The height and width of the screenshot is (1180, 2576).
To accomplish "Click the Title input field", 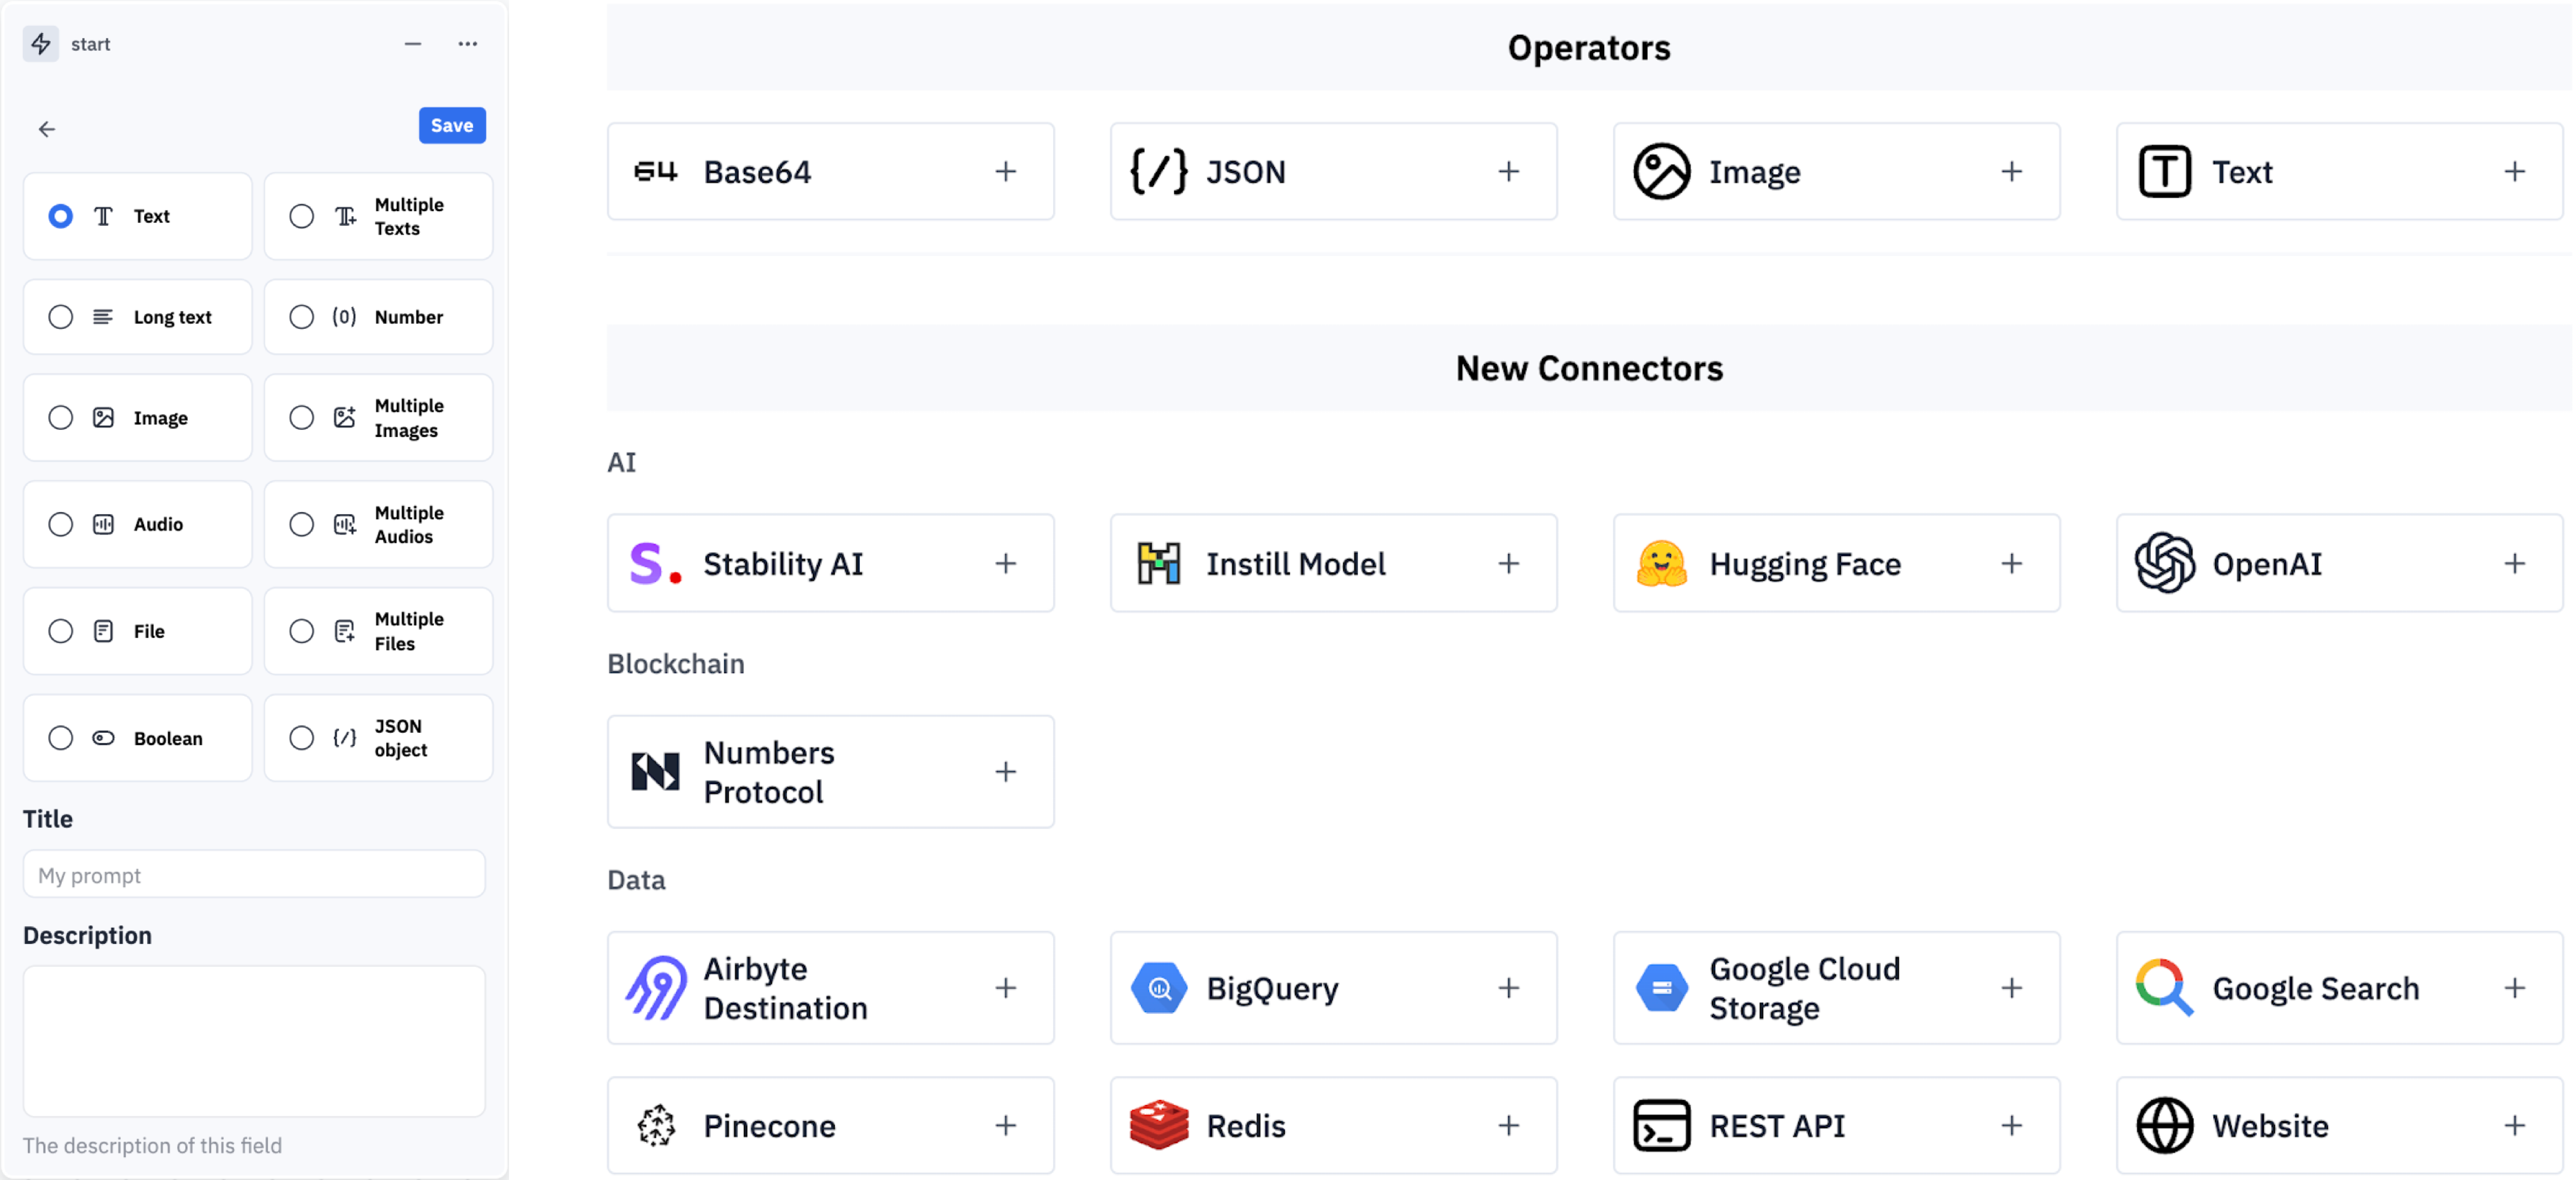I will click(x=254, y=875).
